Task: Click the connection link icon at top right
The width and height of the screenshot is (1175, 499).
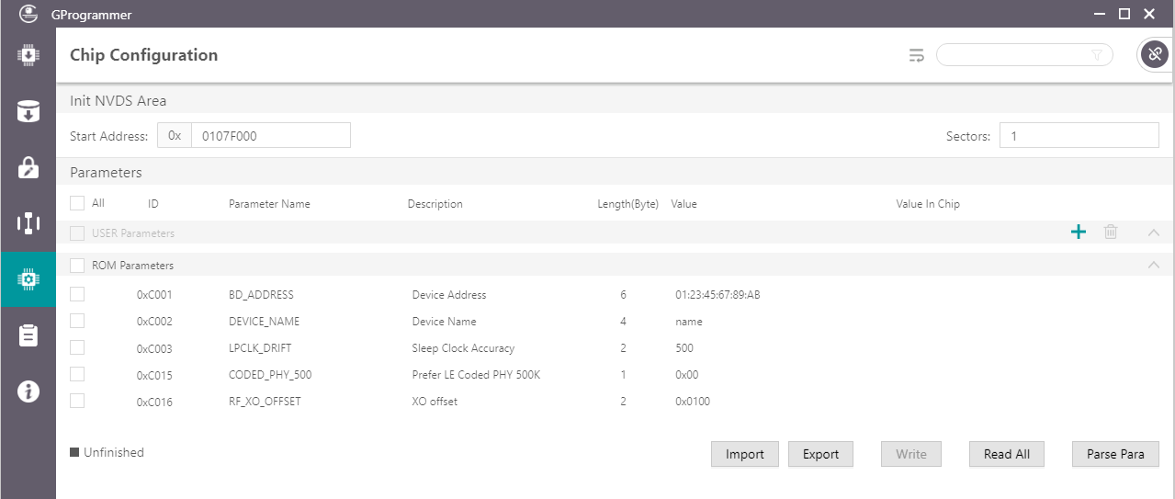Action: (1154, 55)
